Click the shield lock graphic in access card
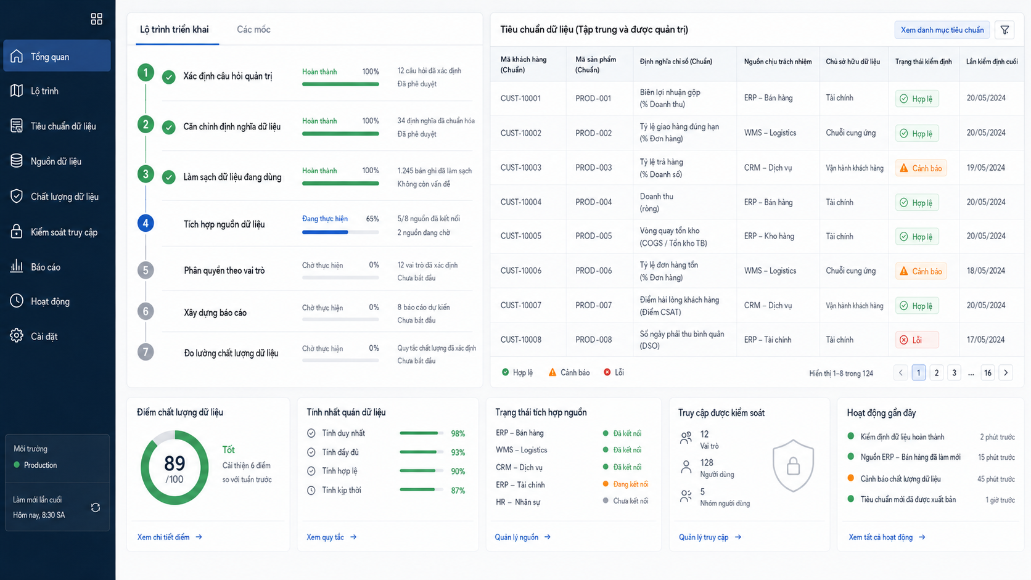The width and height of the screenshot is (1031, 580). (793, 465)
